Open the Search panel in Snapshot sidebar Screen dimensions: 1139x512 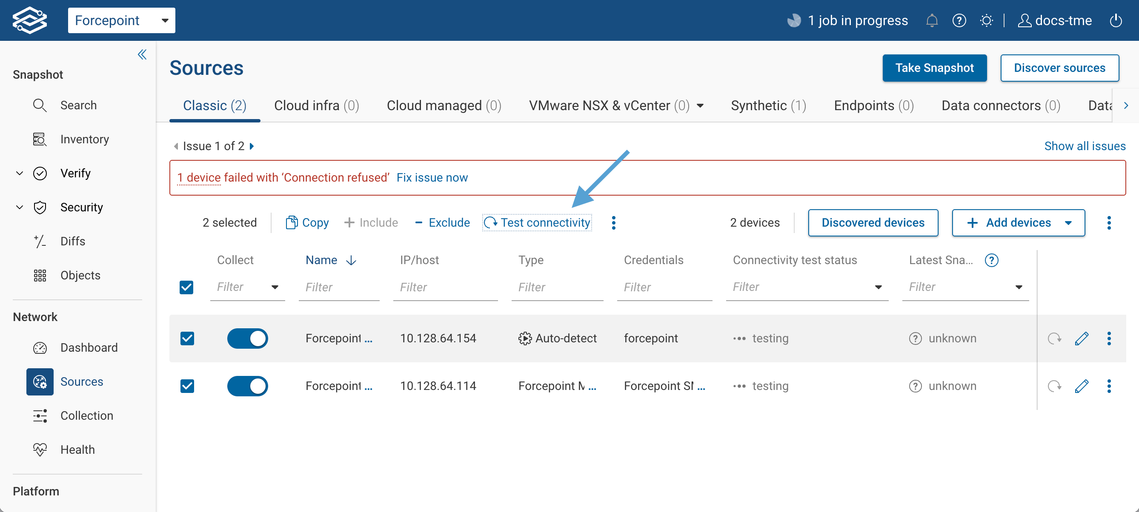click(79, 105)
